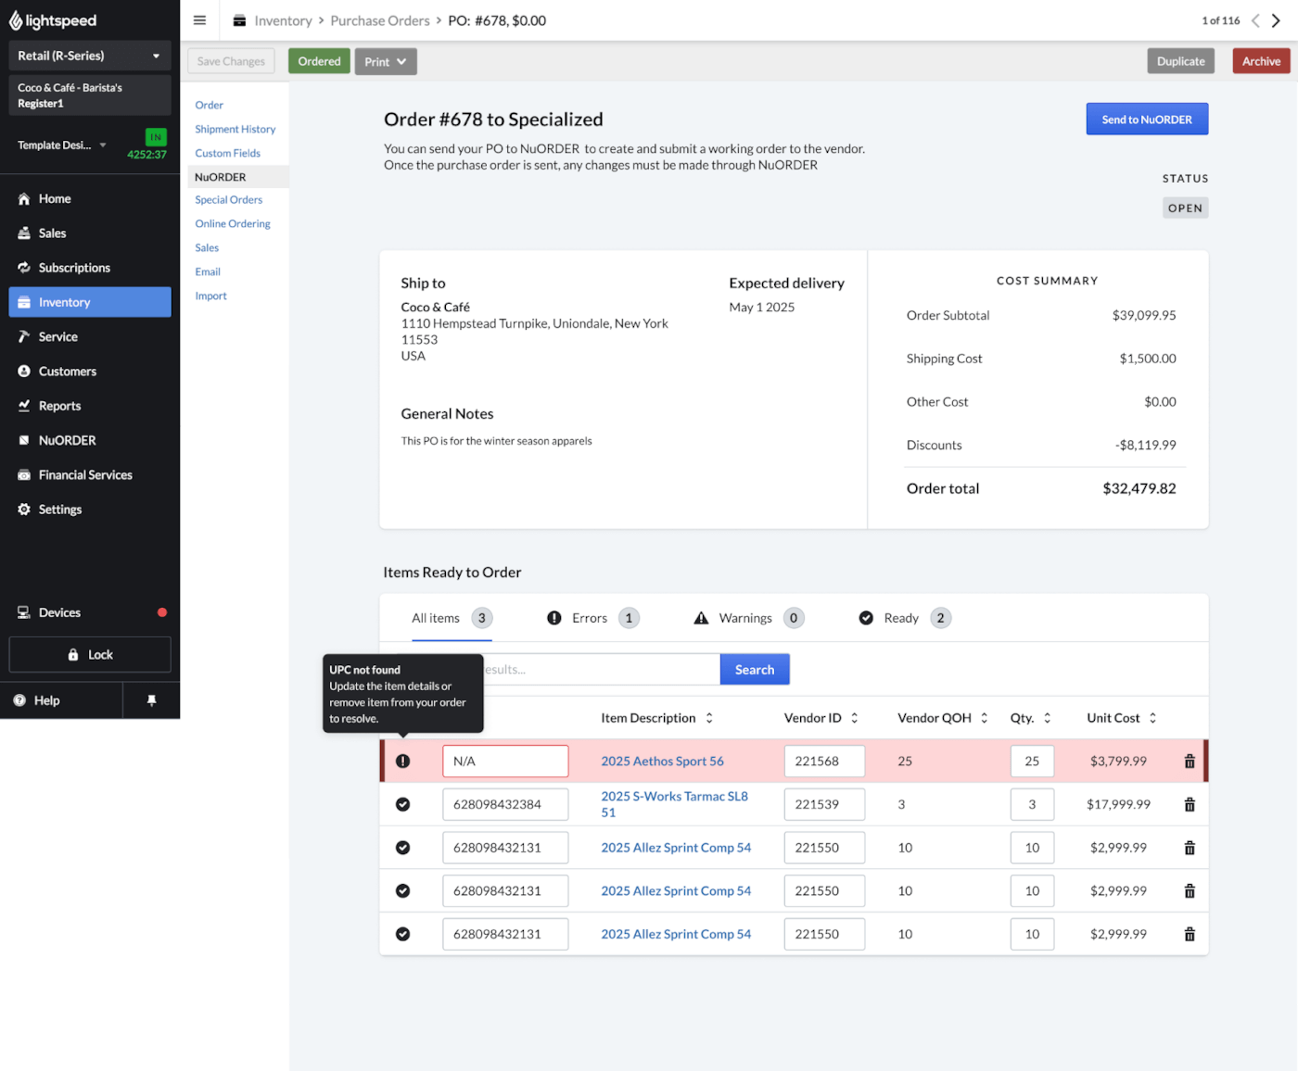Click the Search button

[x=755, y=670]
